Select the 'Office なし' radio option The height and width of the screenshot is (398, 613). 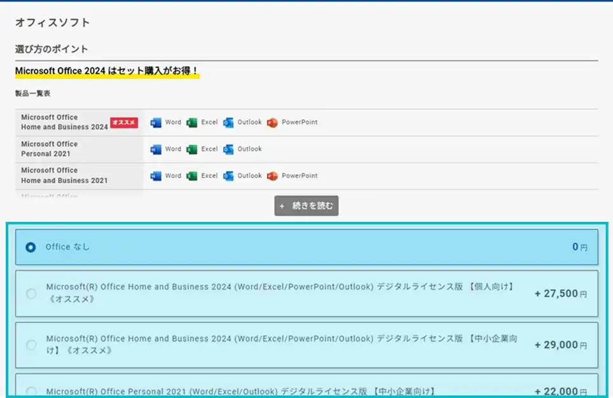point(31,247)
